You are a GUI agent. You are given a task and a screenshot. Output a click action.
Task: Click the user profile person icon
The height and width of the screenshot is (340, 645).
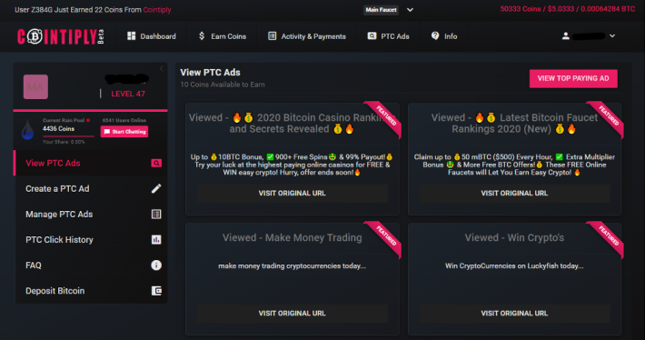click(566, 36)
